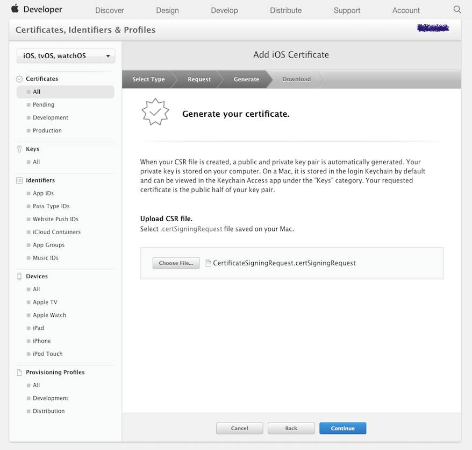The width and height of the screenshot is (472, 450).
Task: Click the CSR file document icon
Action: 208,263
